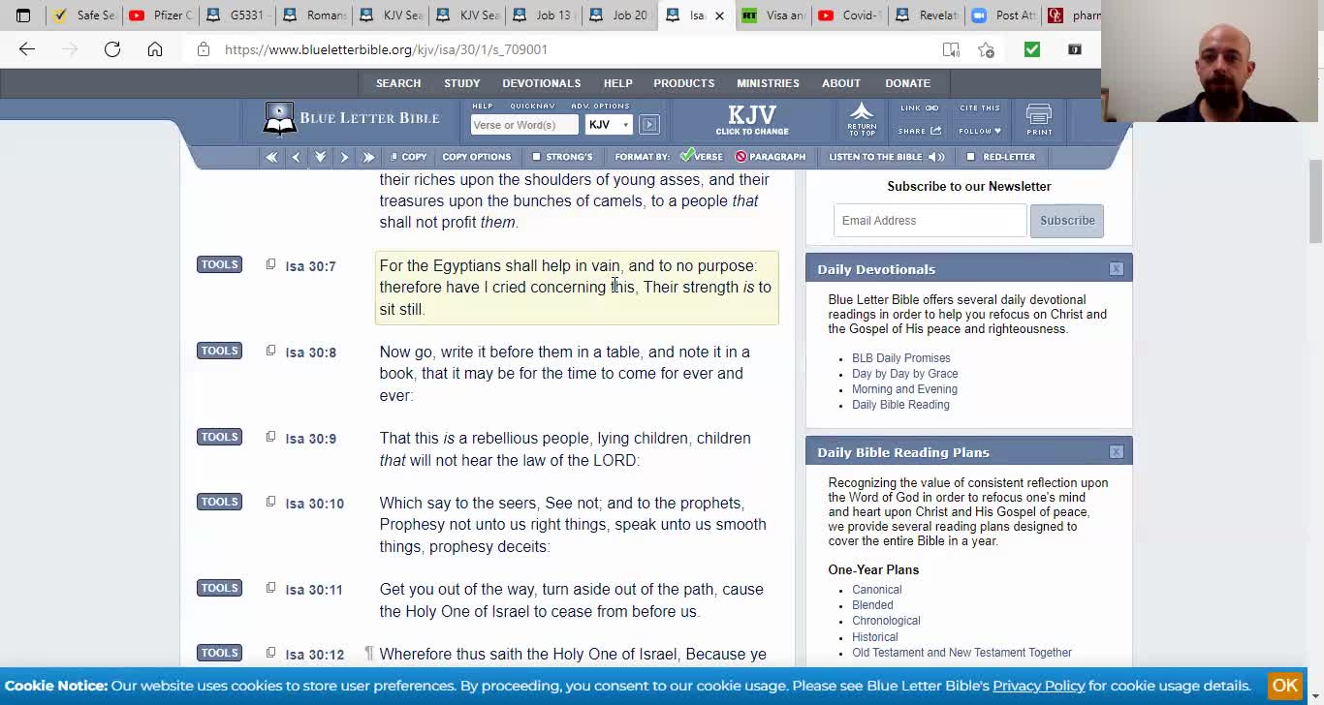1324x705 pixels.
Task: Close the Daily Devotionals panel
Action: click(1117, 269)
